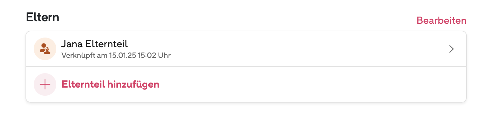Click the Elternteil hinzufügen label text
491x122 pixels.
[110, 84]
